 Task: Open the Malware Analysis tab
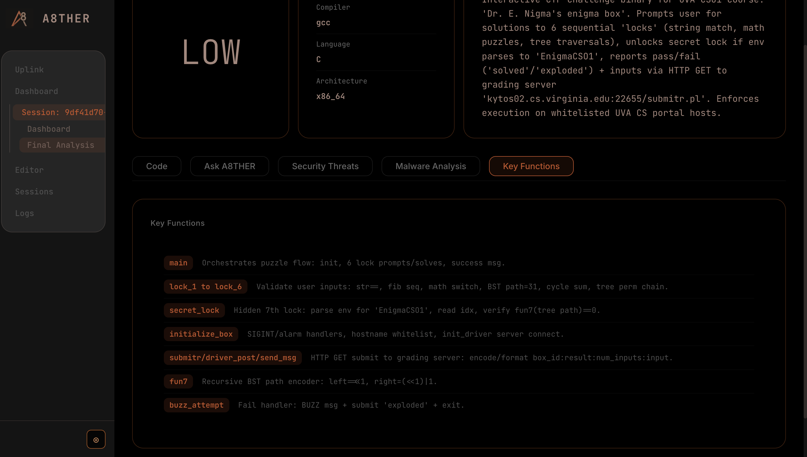pyautogui.click(x=430, y=166)
